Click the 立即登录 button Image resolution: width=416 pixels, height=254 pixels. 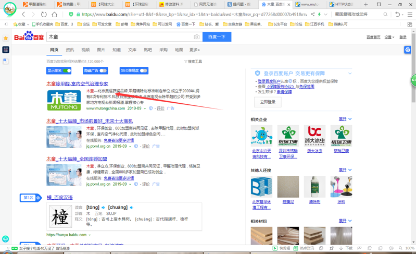click(268, 102)
